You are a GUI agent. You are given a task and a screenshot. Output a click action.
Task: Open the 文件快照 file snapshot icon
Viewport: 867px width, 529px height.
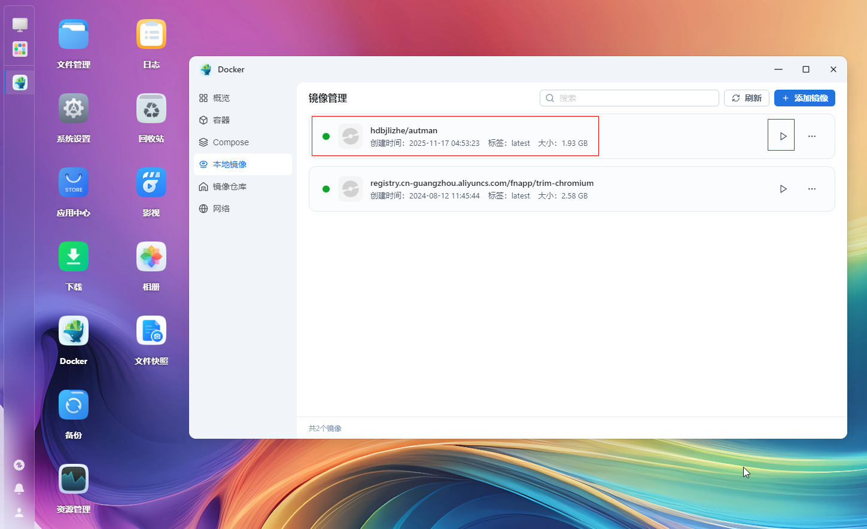tap(151, 331)
